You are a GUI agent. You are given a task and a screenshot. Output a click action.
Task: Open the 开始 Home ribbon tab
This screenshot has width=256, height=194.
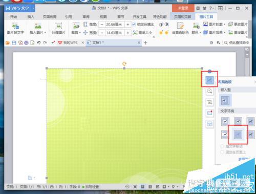[x=14, y=17]
